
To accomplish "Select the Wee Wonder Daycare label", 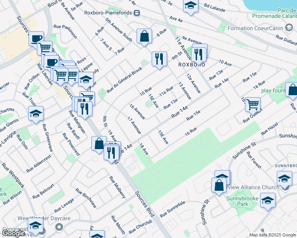I will (44, 218).
